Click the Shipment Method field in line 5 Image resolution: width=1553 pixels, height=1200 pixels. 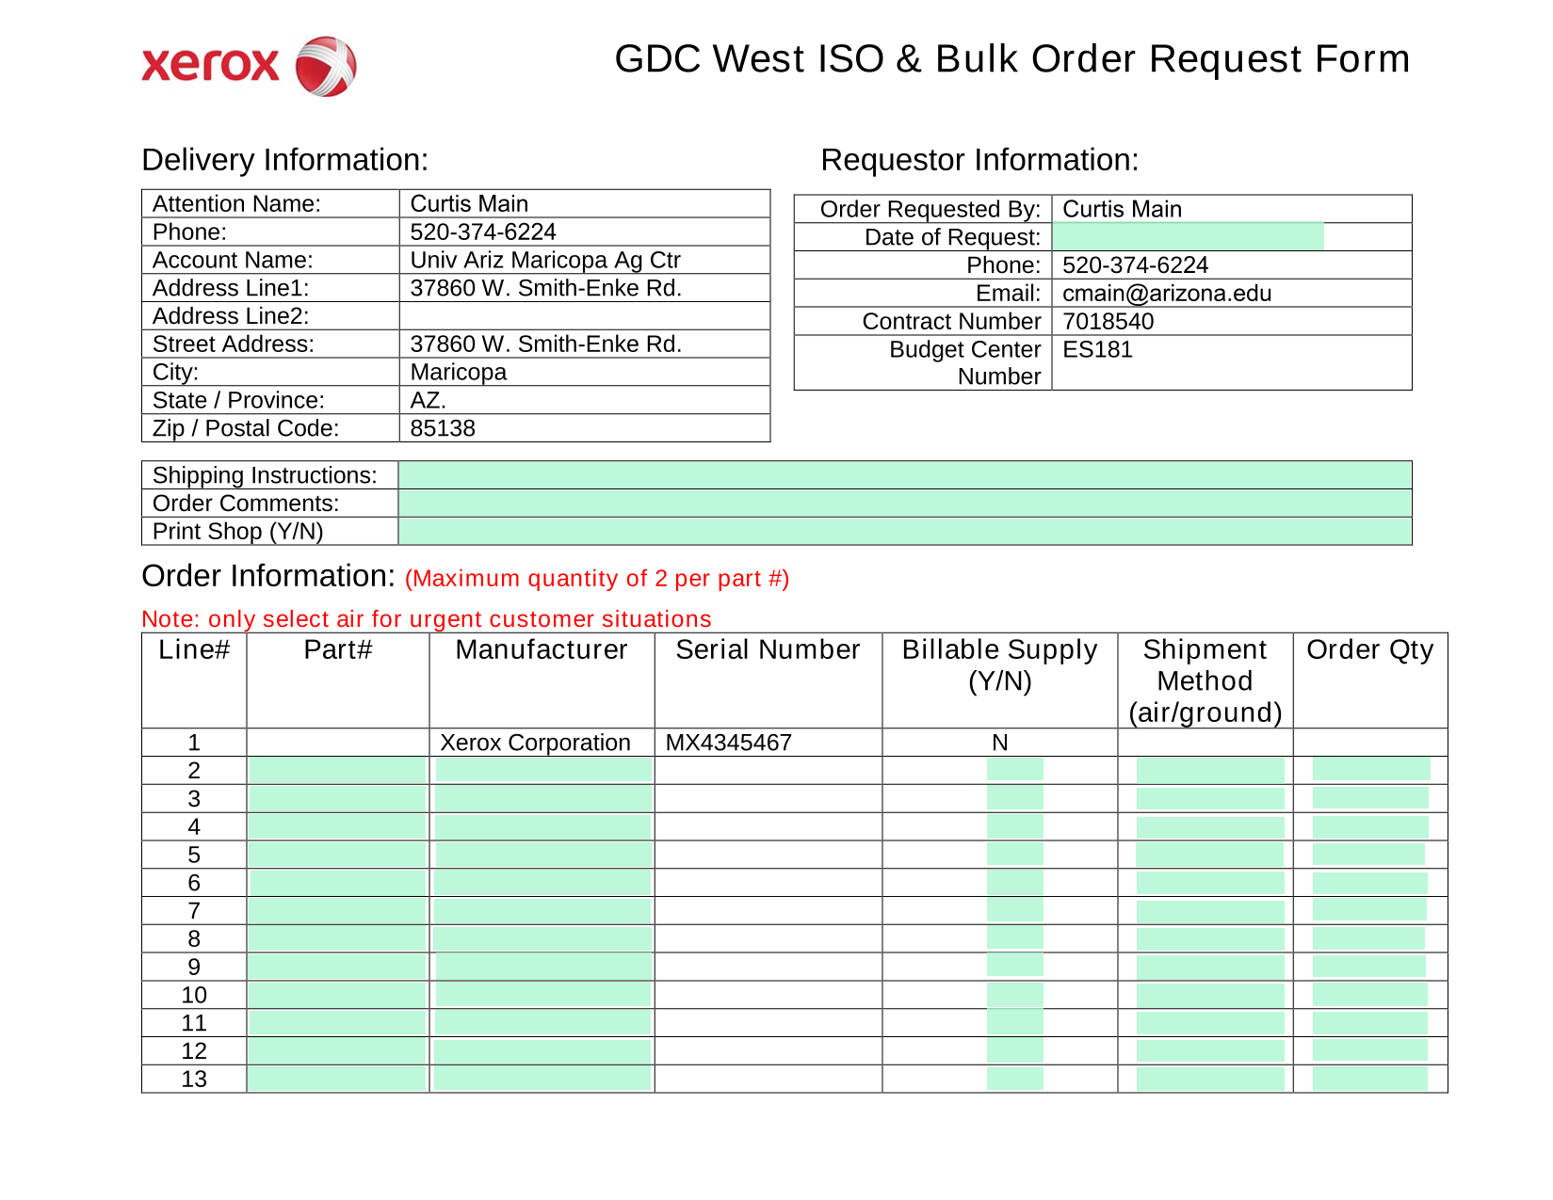click(x=1210, y=855)
